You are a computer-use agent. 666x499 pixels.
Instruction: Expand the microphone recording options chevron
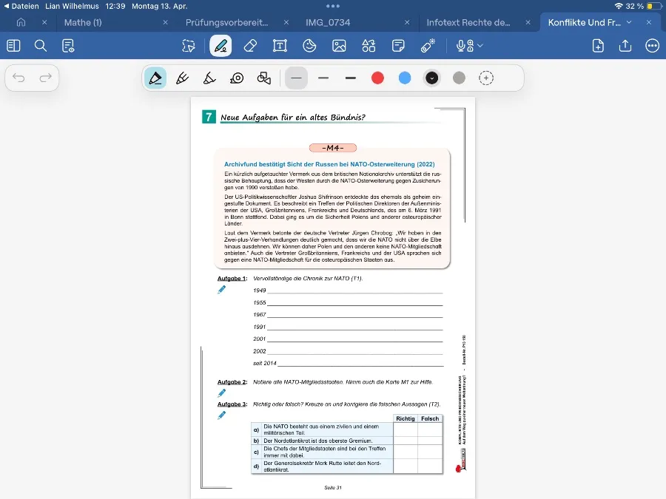tap(480, 45)
